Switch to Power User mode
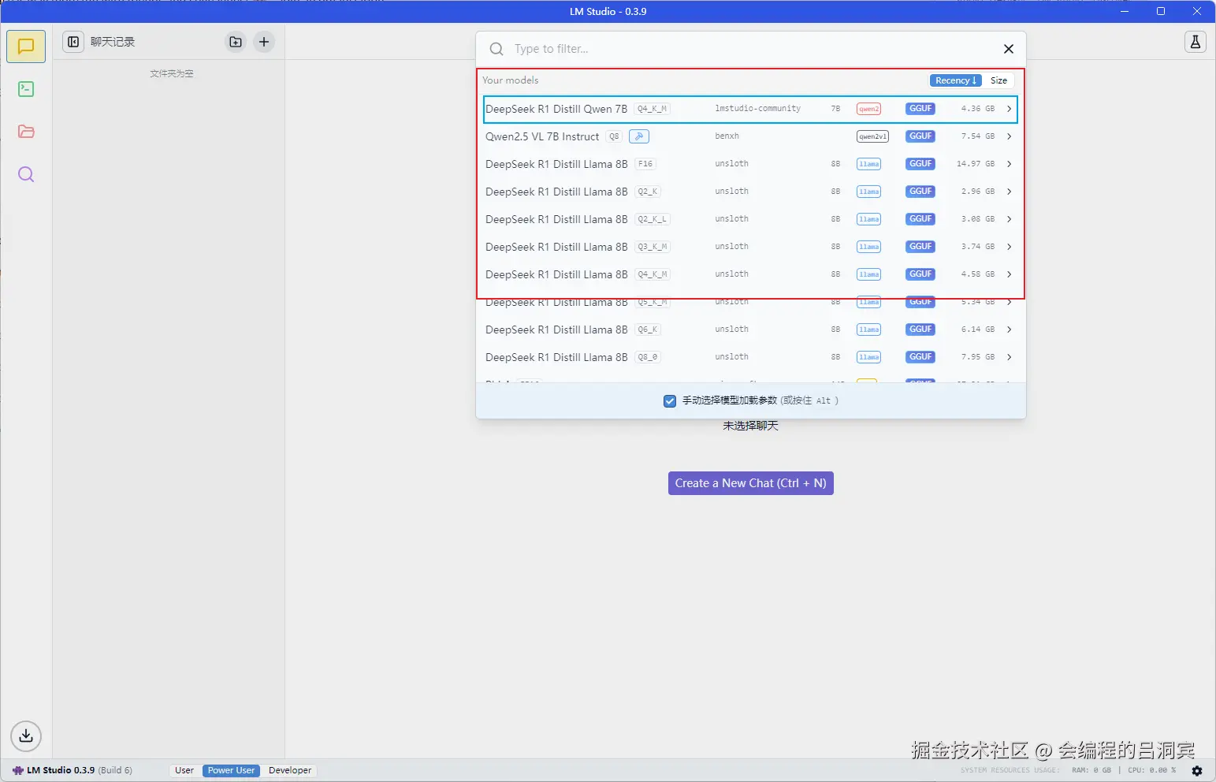The image size is (1216, 782). (231, 770)
